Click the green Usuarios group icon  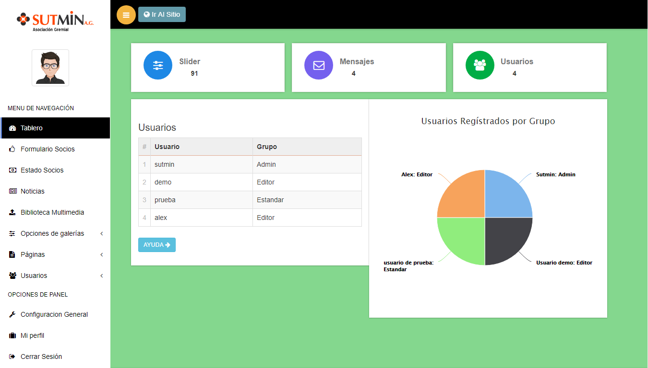[480, 65]
